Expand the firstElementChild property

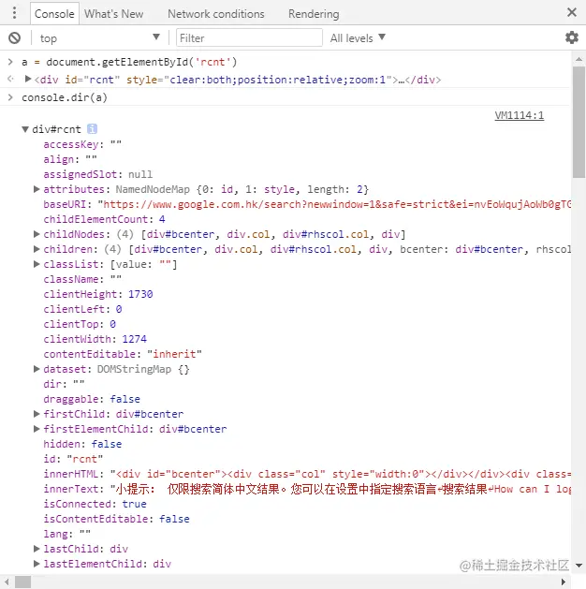point(37,429)
